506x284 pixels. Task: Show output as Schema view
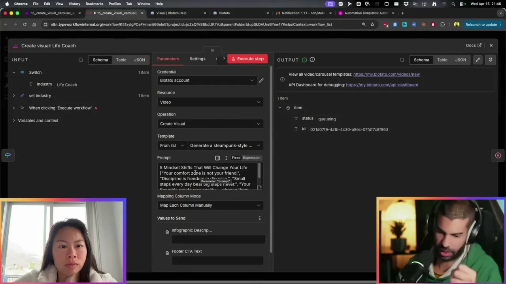421,60
